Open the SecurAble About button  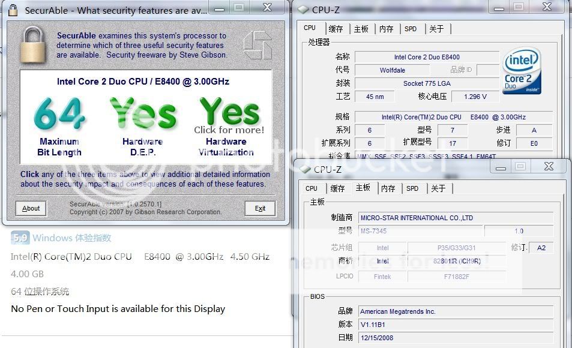coord(31,208)
